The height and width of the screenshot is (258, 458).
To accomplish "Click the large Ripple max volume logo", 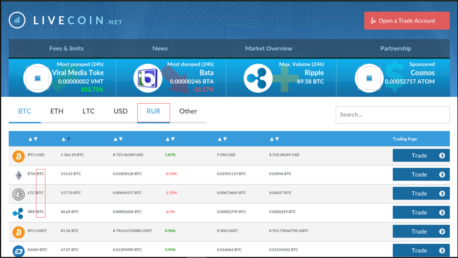I will point(258,78).
